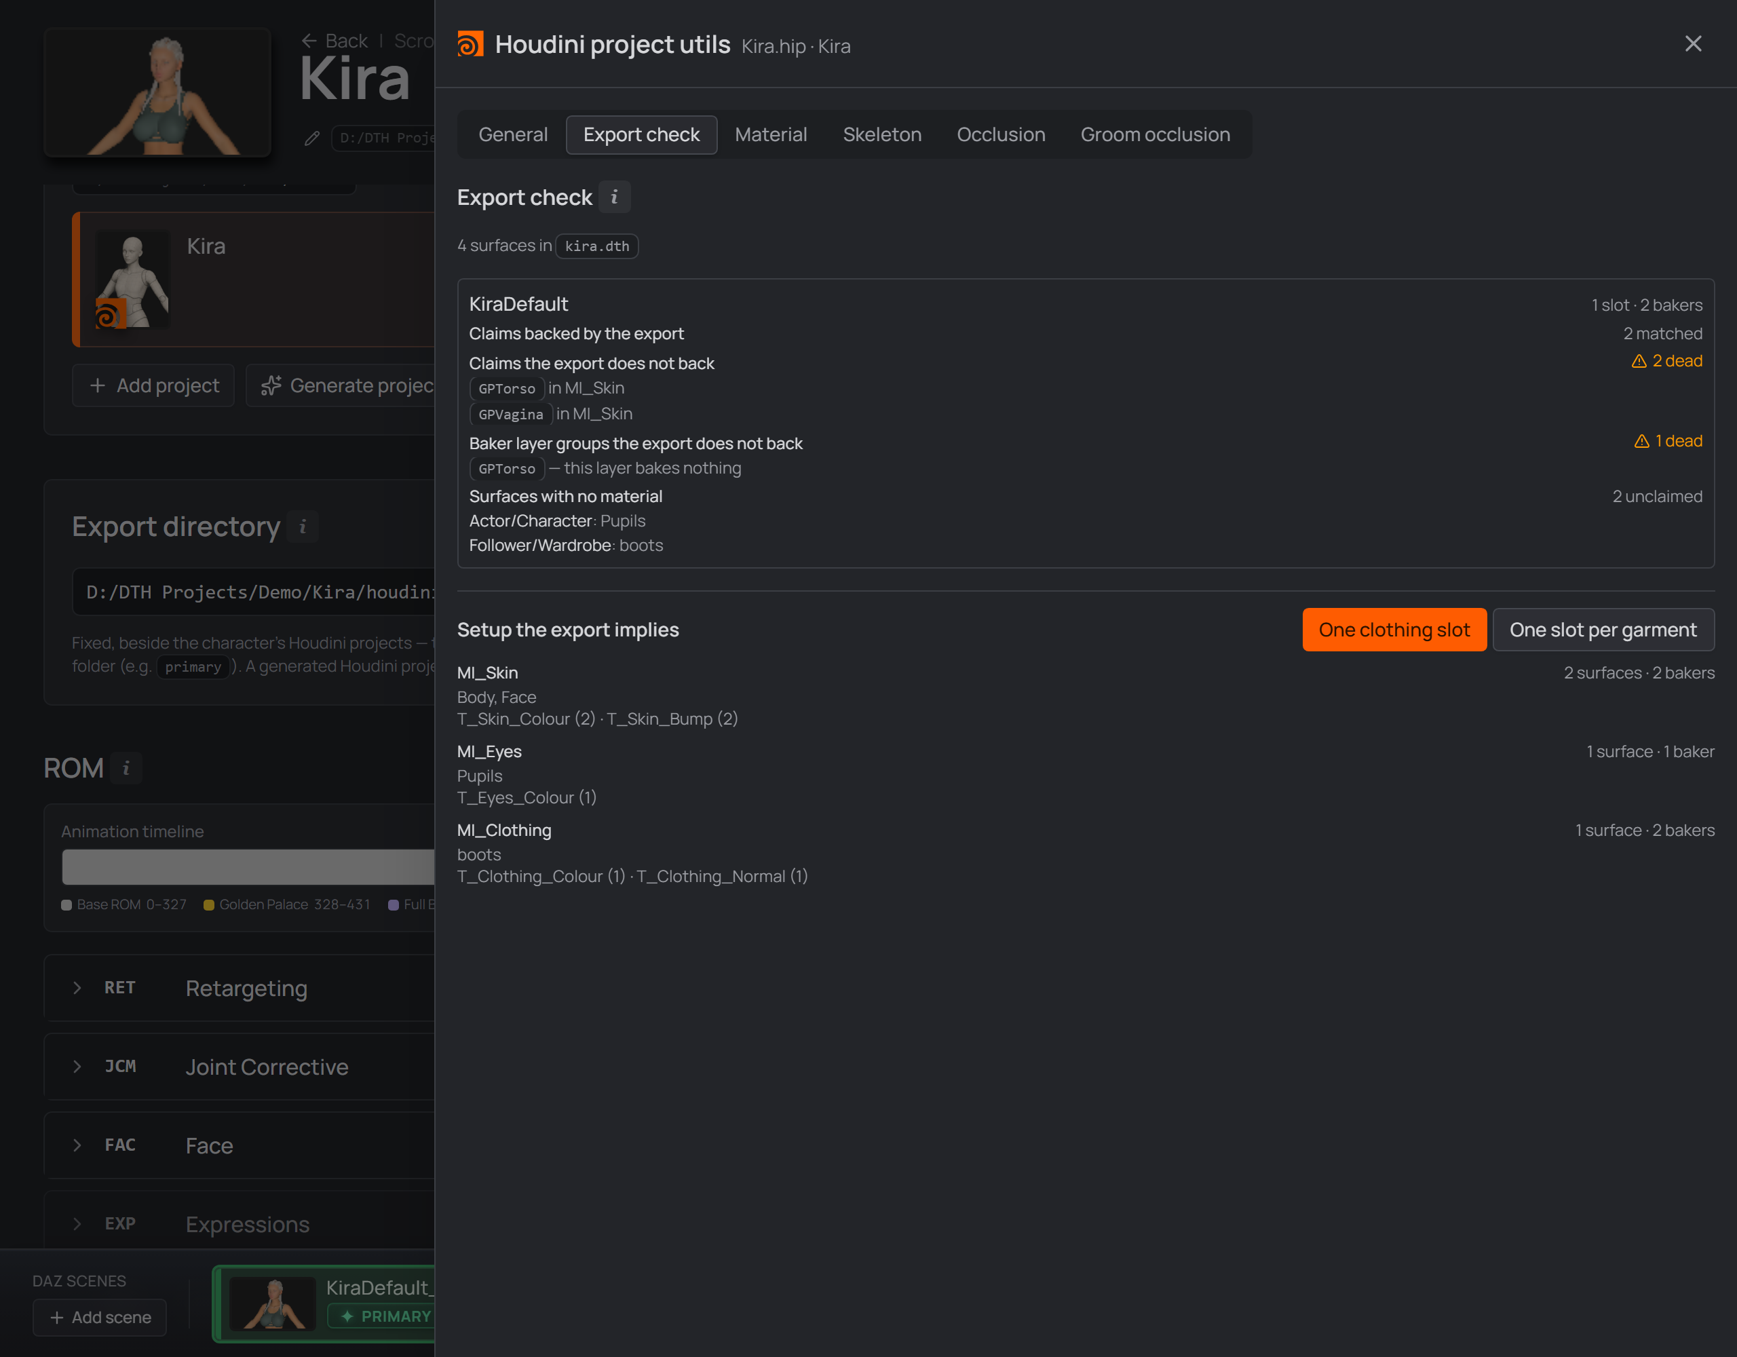Click the kira.dth file chip
This screenshot has height=1357, width=1737.
point(596,246)
